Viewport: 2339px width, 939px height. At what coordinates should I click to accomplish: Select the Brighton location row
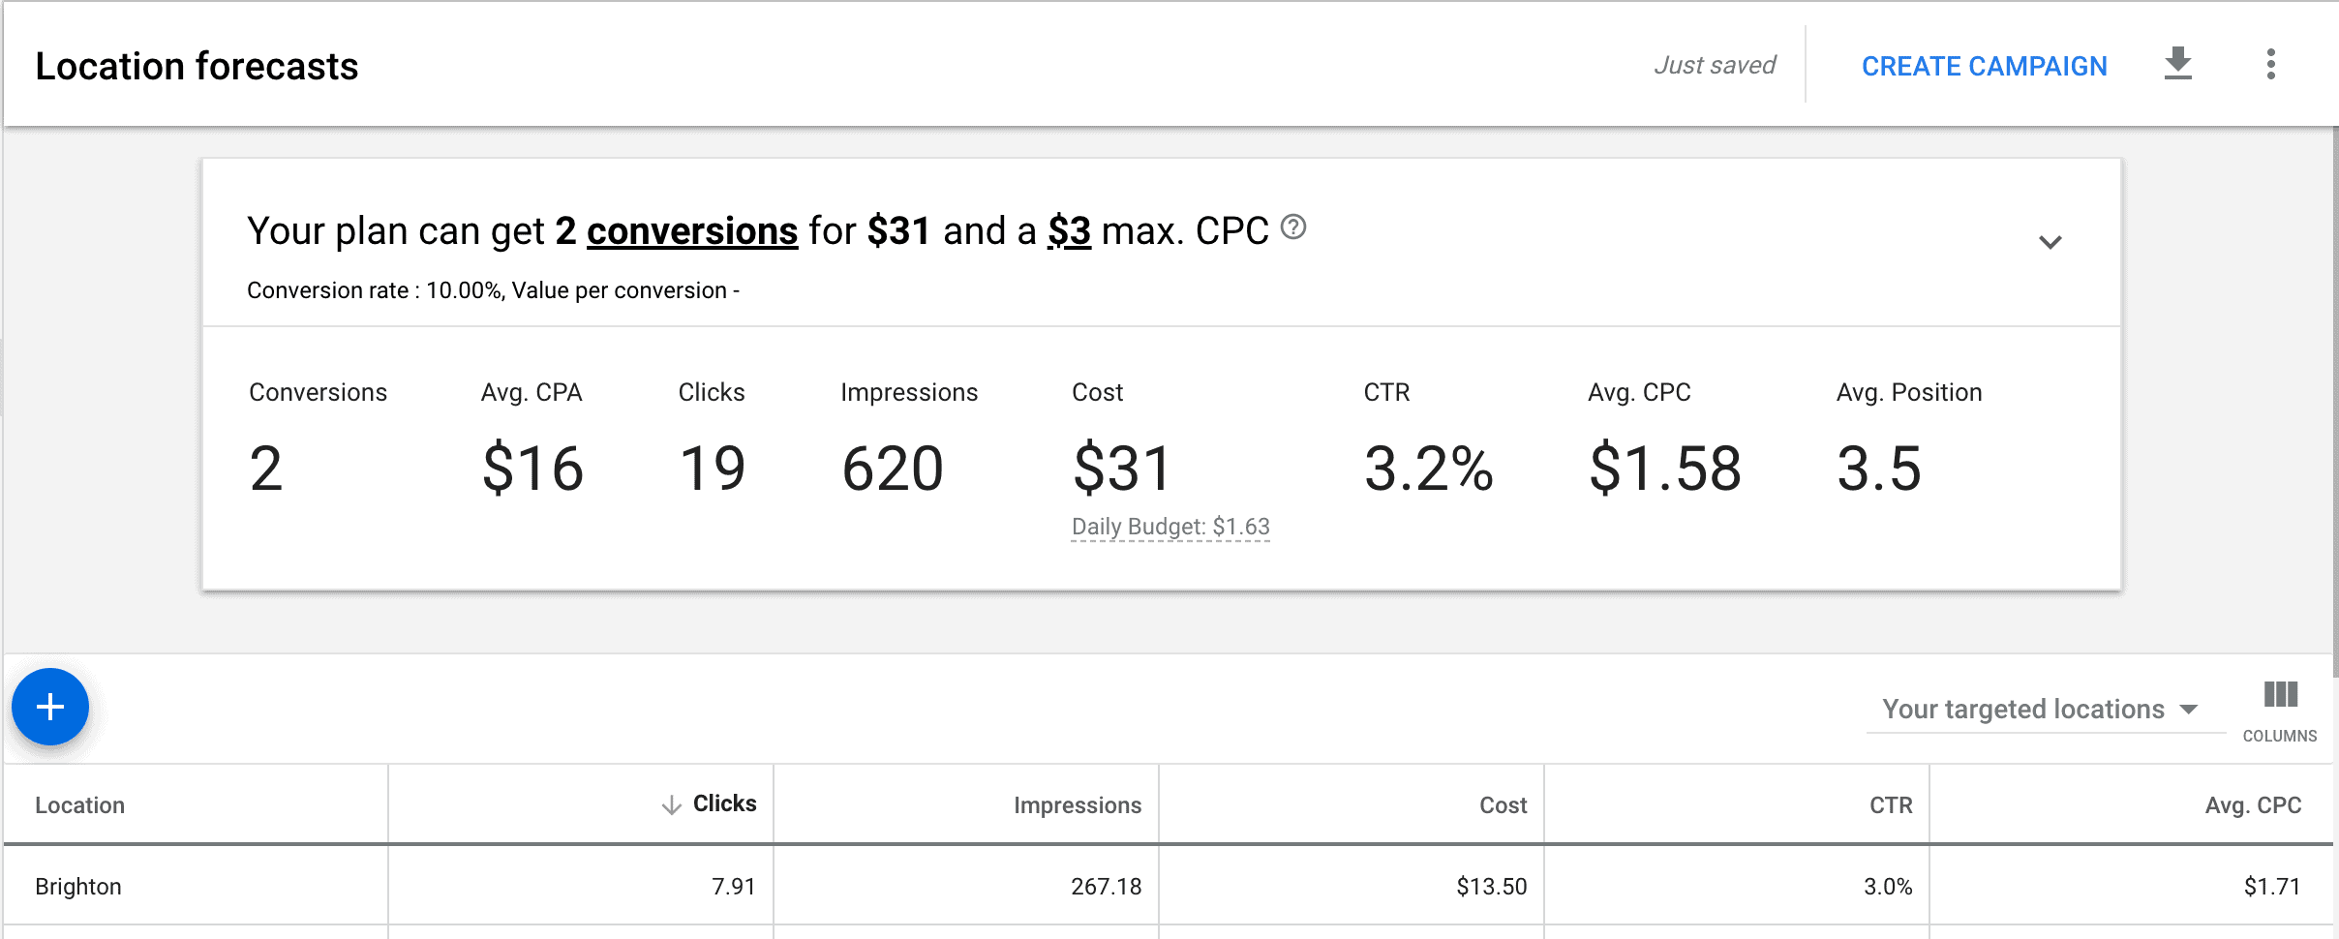coord(1169,886)
